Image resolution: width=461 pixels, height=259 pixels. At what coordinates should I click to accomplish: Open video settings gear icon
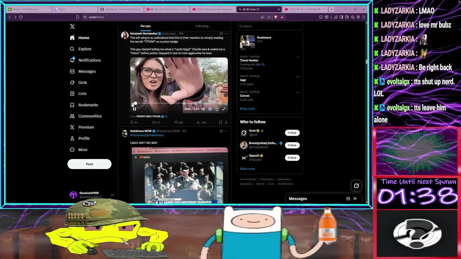tap(210, 109)
